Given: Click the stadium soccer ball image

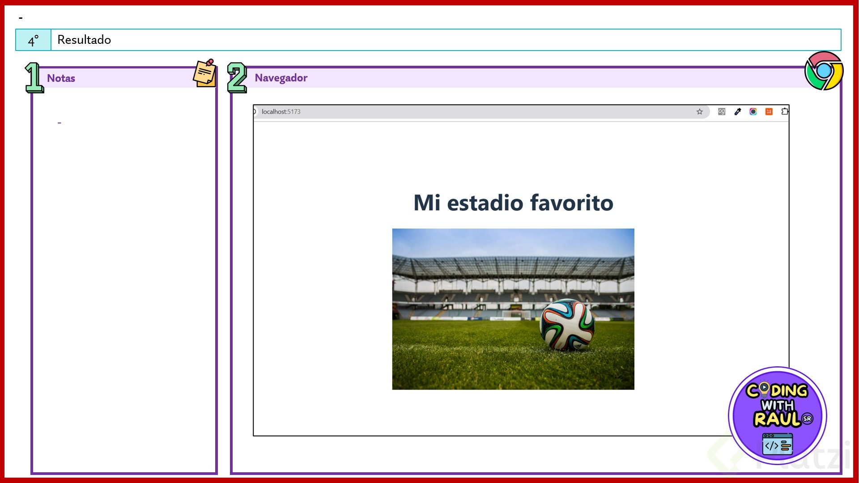Looking at the screenshot, I should [x=513, y=309].
